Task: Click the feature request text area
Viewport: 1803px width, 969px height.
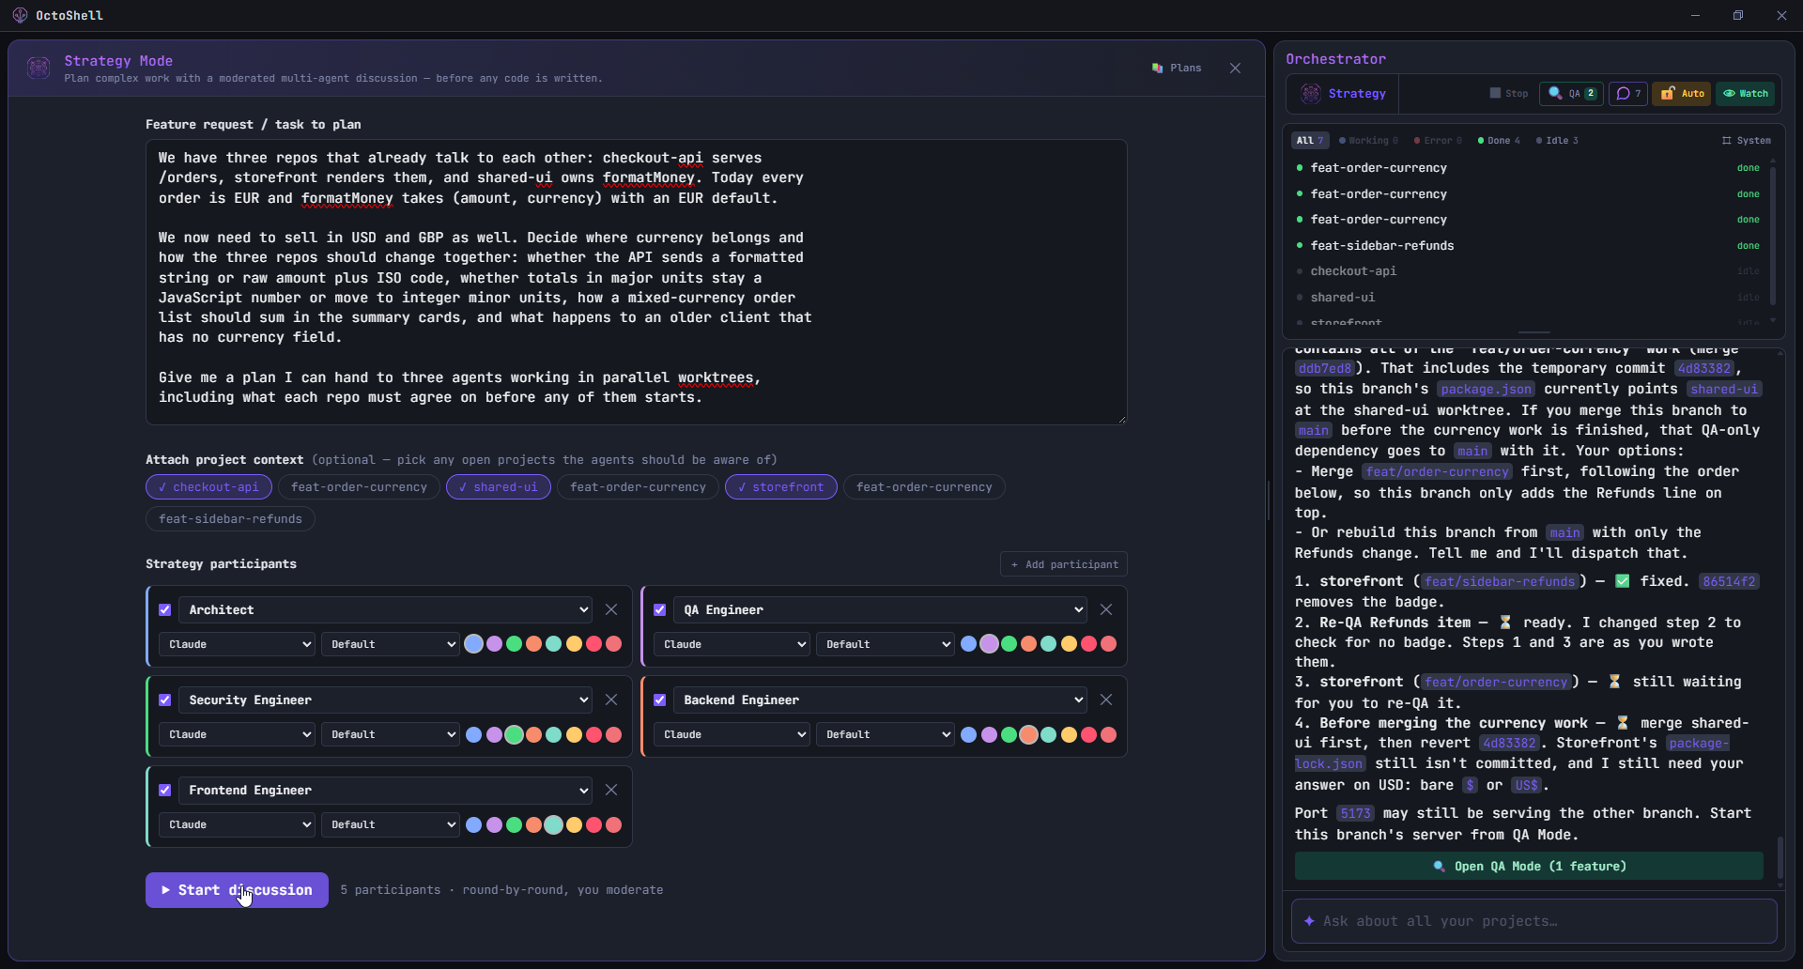Action: 636,282
